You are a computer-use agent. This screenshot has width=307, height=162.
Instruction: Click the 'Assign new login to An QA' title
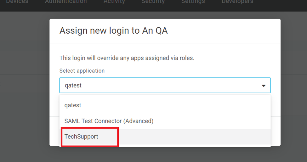(x=113, y=31)
